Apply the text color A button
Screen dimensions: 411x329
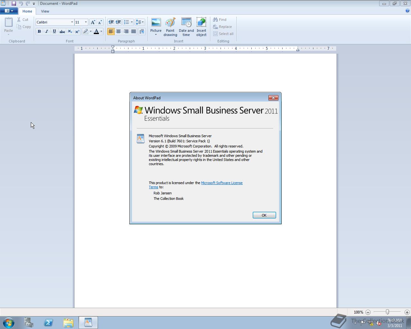click(x=96, y=31)
